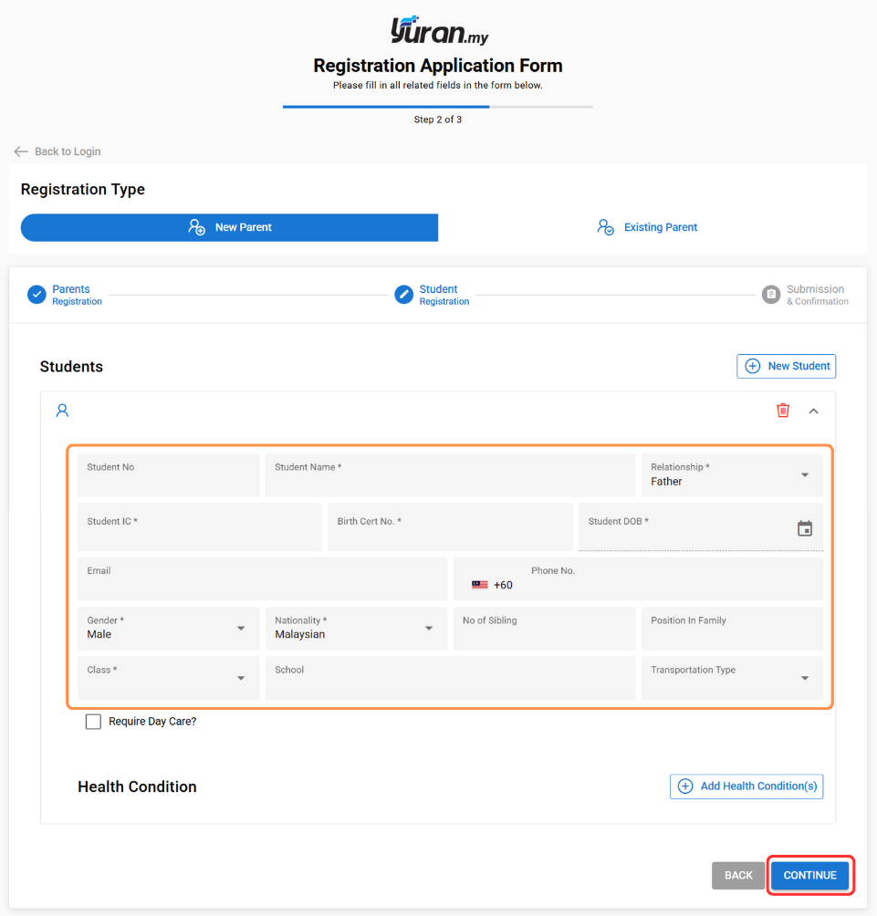Tick the Require Day Care checkbox

[x=93, y=722]
